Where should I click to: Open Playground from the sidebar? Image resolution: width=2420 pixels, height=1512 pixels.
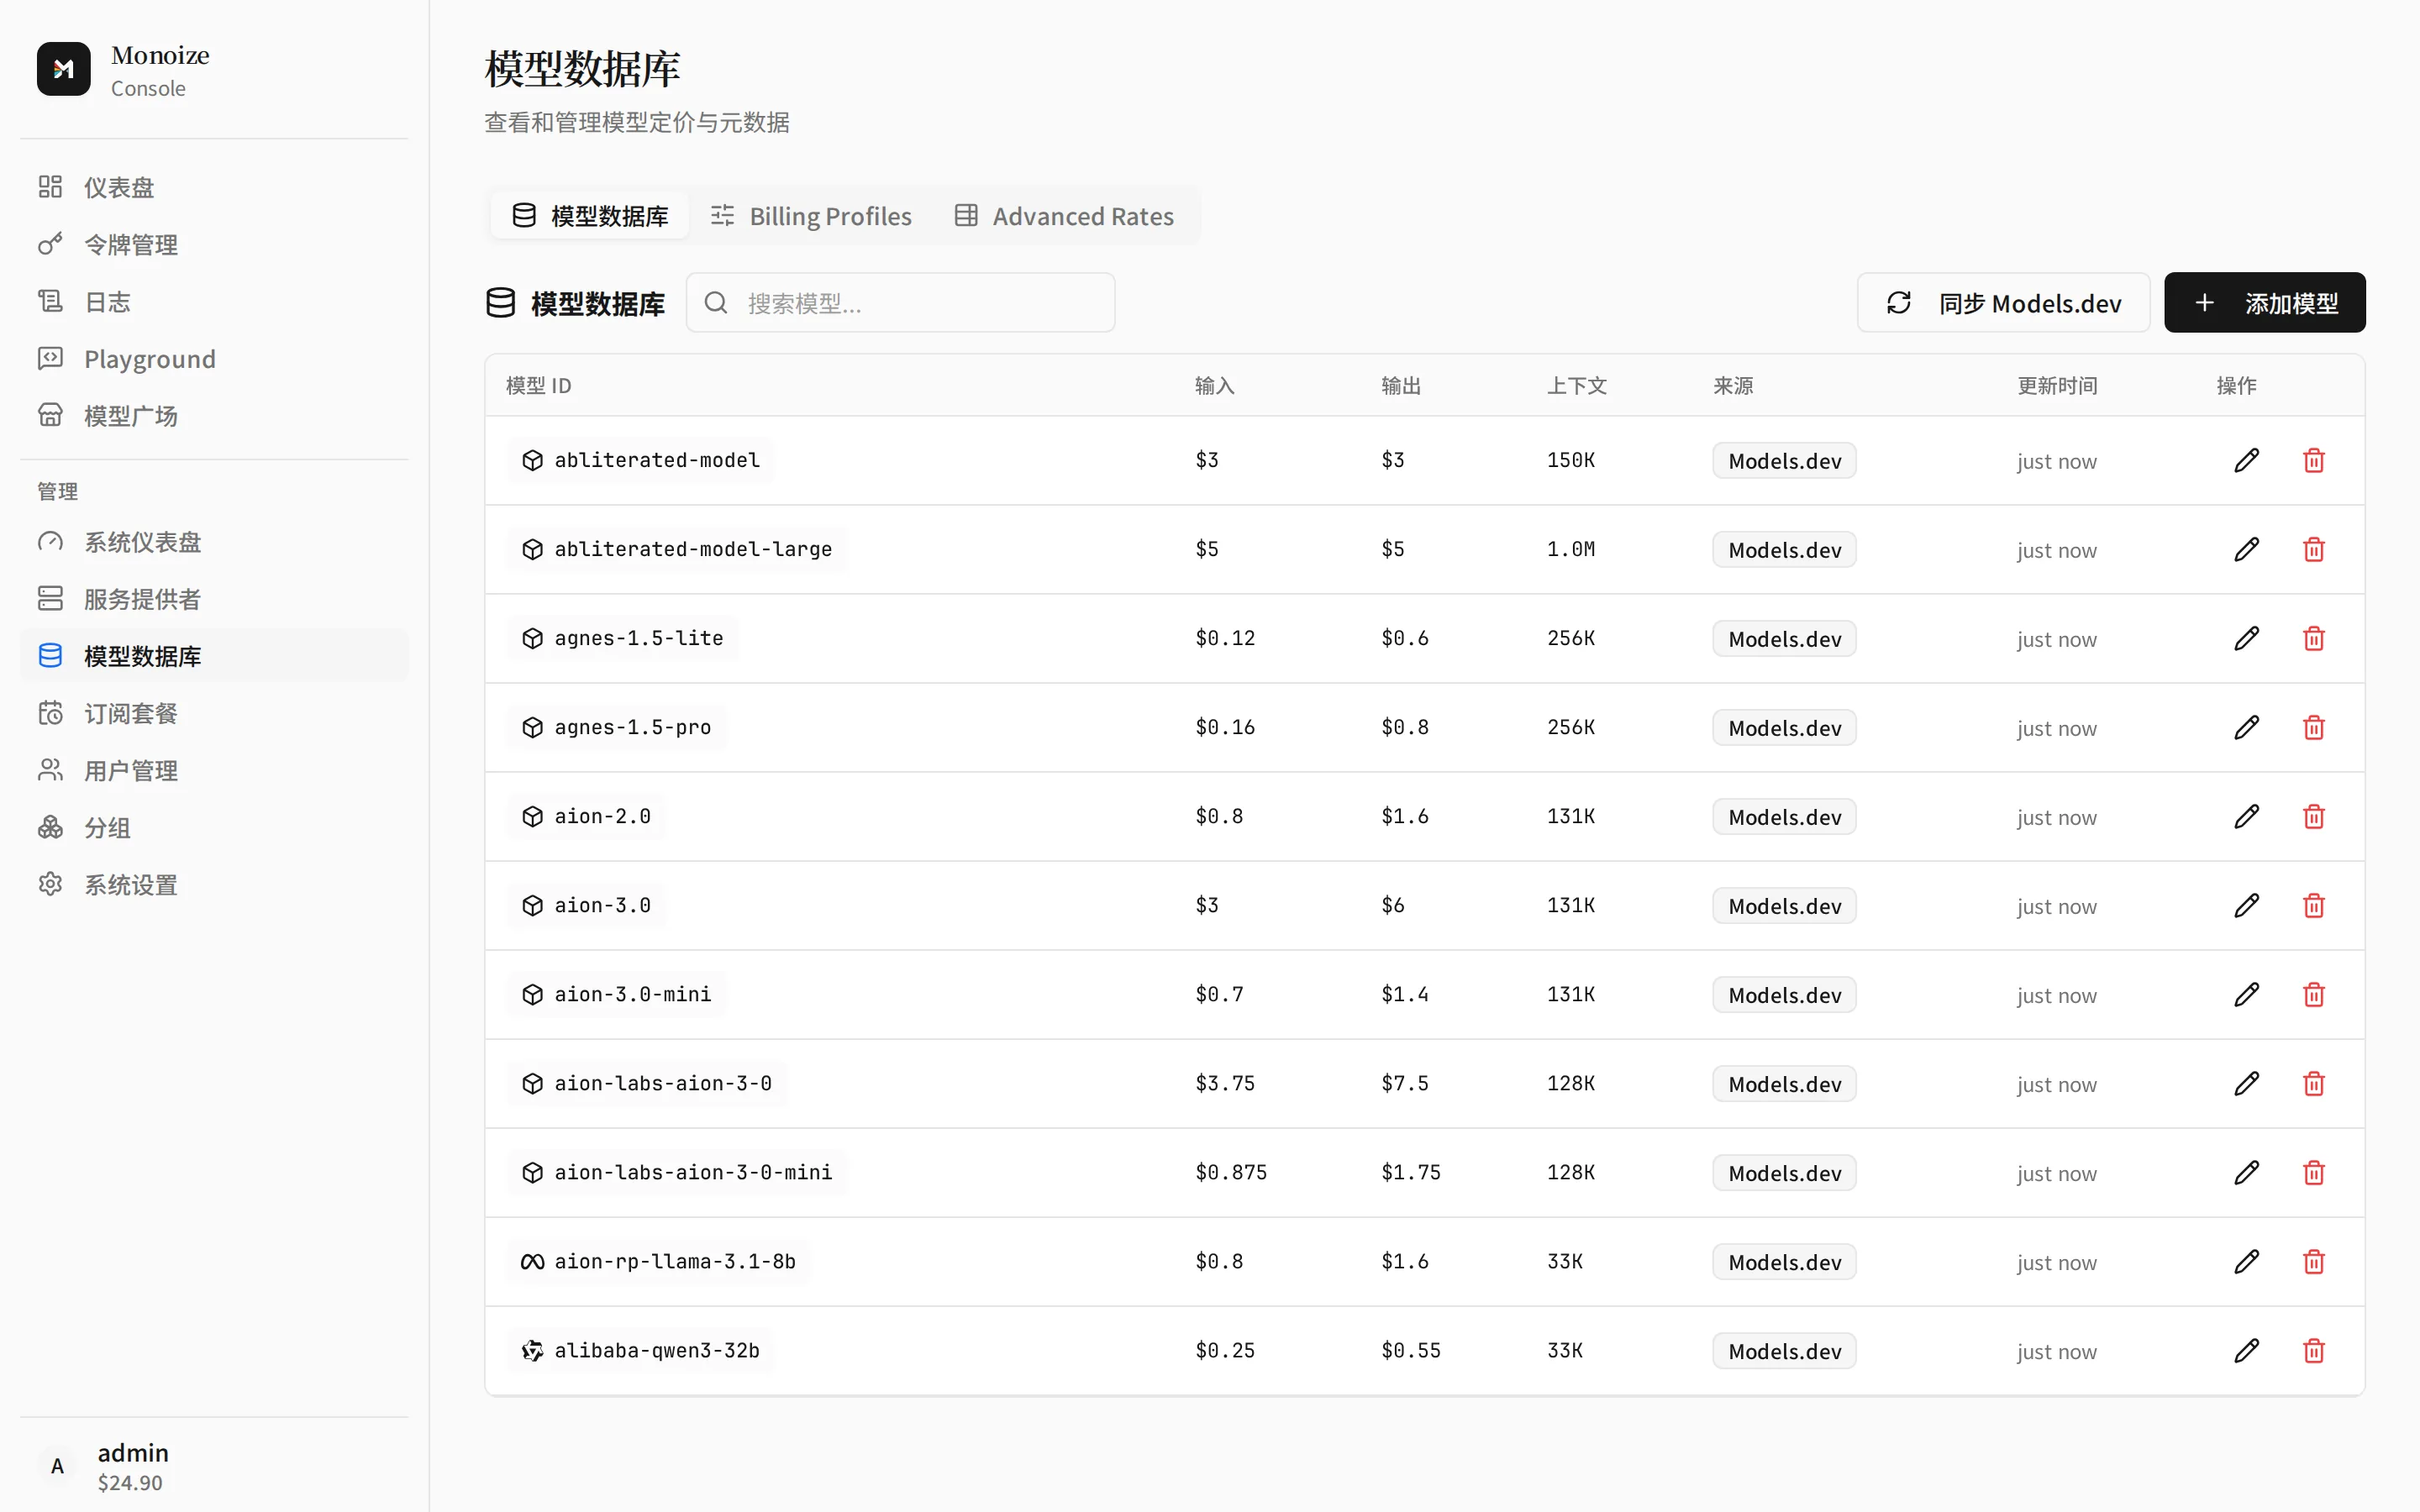[x=214, y=358]
